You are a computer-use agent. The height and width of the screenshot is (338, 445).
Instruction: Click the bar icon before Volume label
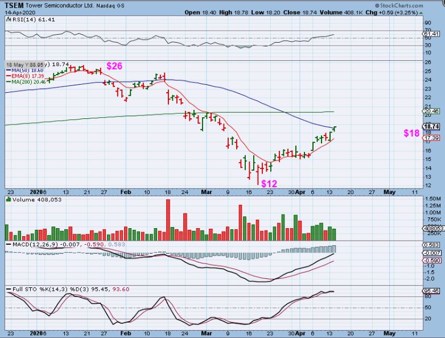(9, 200)
